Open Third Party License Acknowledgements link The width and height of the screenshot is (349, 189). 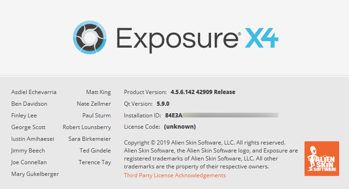tap(174, 175)
